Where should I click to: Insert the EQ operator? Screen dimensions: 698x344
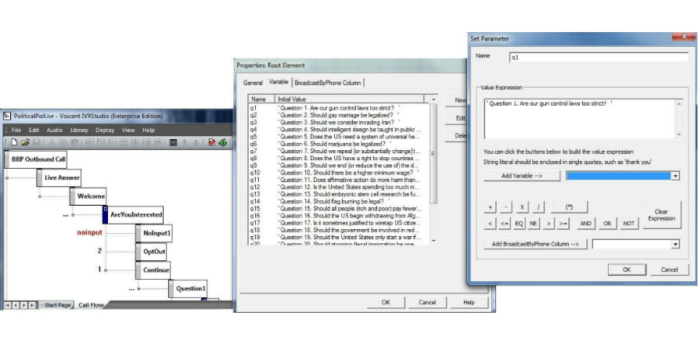pos(519,224)
